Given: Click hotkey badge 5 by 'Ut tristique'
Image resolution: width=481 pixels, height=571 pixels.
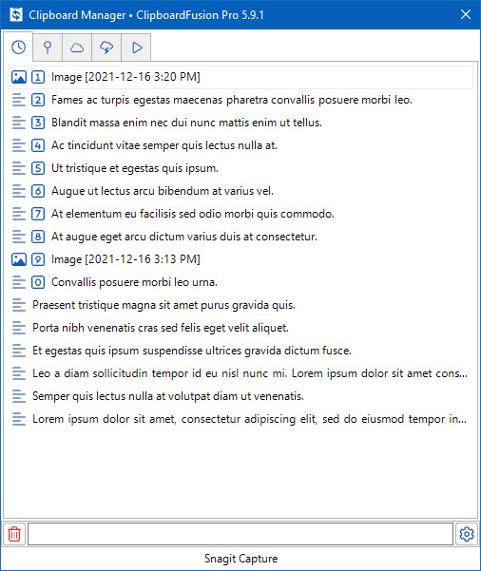Looking at the screenshot, I should 38,168.
